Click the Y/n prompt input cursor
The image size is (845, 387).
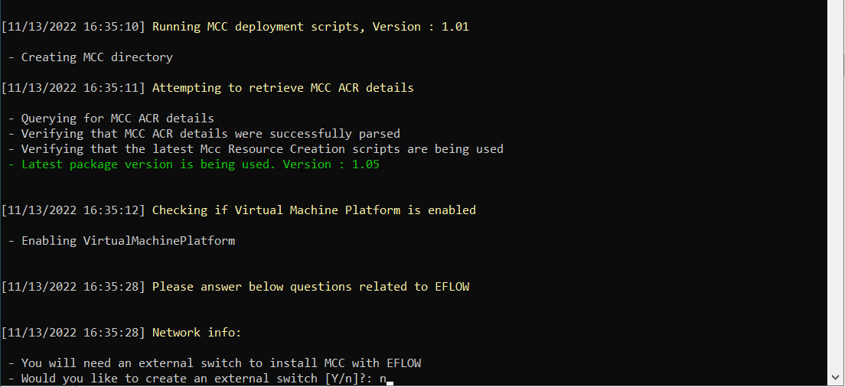point(390,379)
